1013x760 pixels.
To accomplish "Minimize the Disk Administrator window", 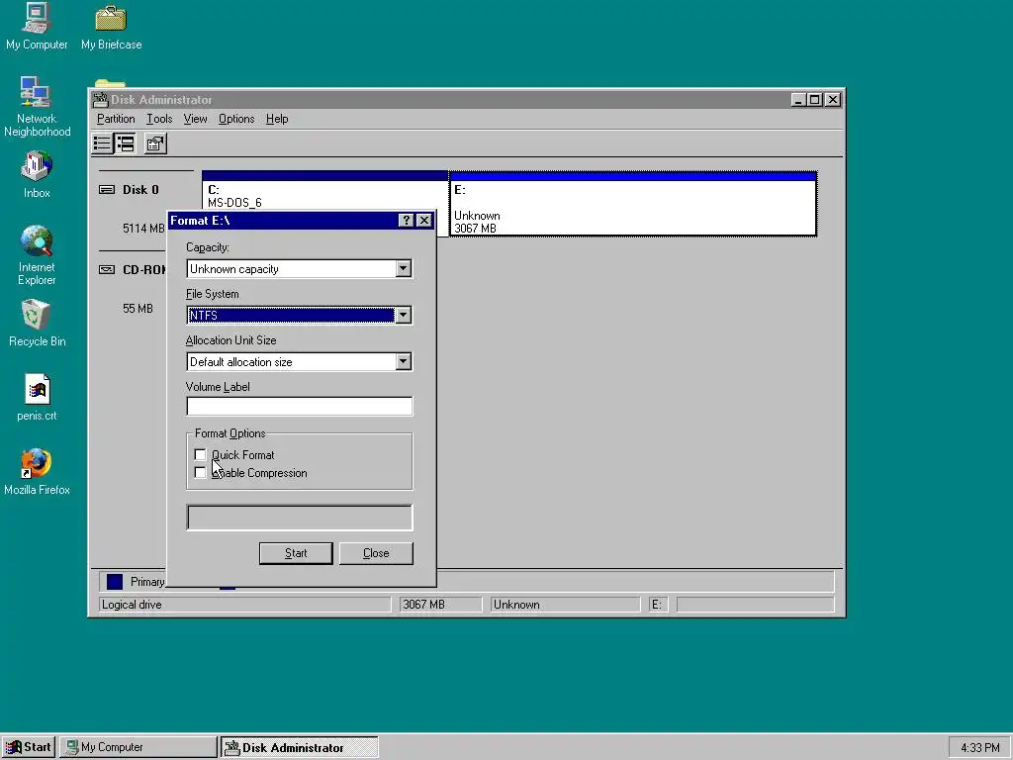I will pos(798,100).
